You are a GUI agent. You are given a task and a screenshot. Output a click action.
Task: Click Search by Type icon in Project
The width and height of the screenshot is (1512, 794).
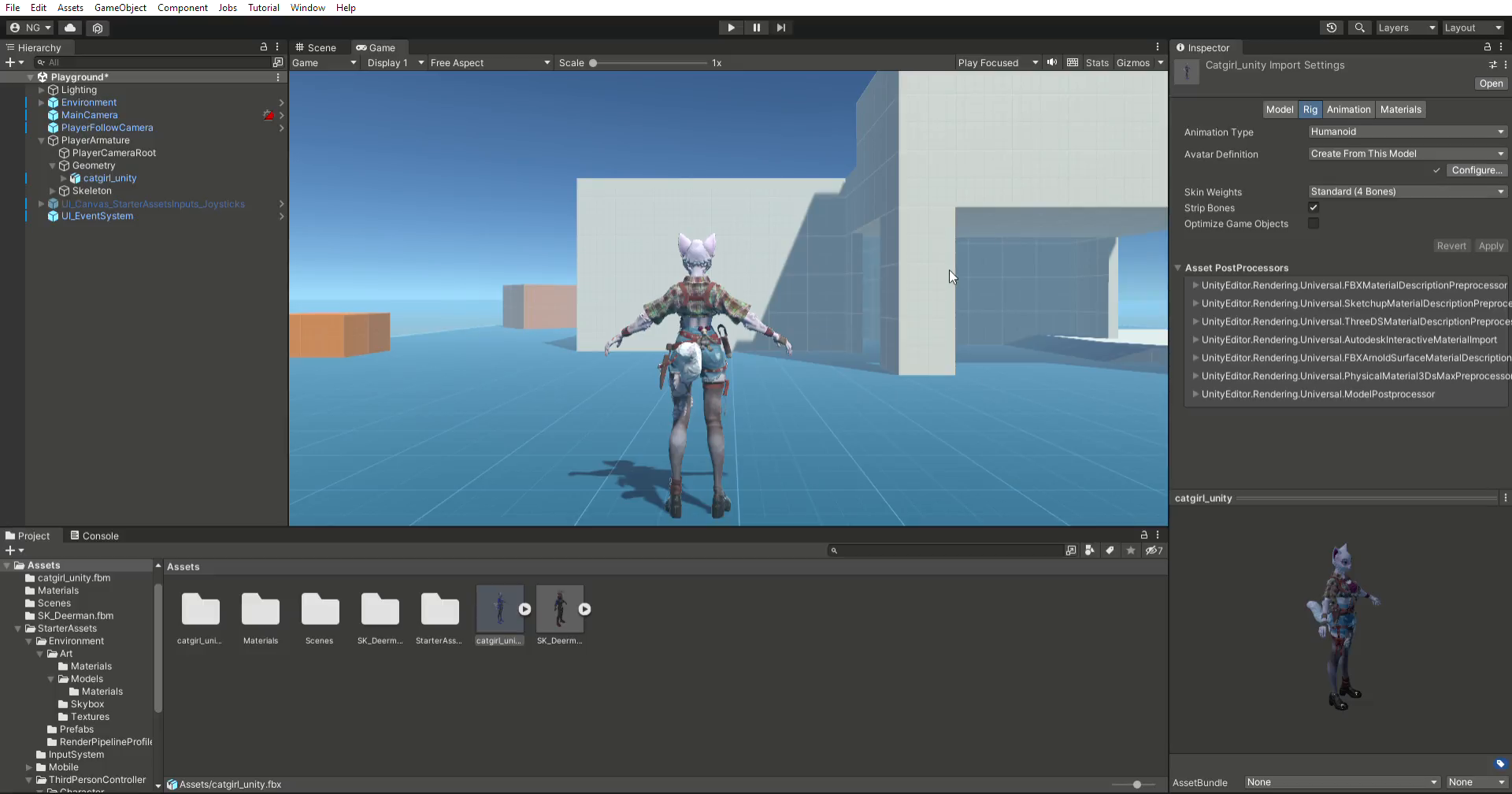(1090, 551)
